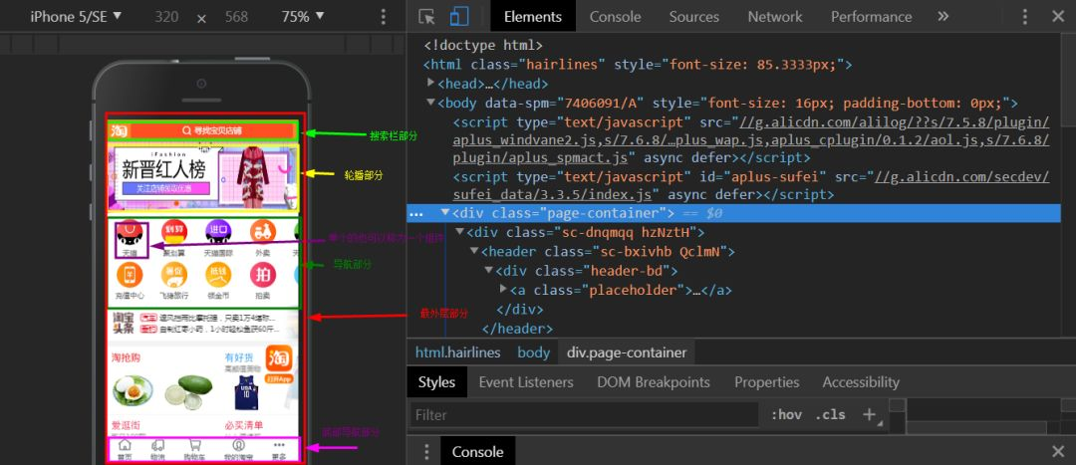1076x465 pixels.
Task: Click the 必买清单 section heading
Action: point(244,425)
